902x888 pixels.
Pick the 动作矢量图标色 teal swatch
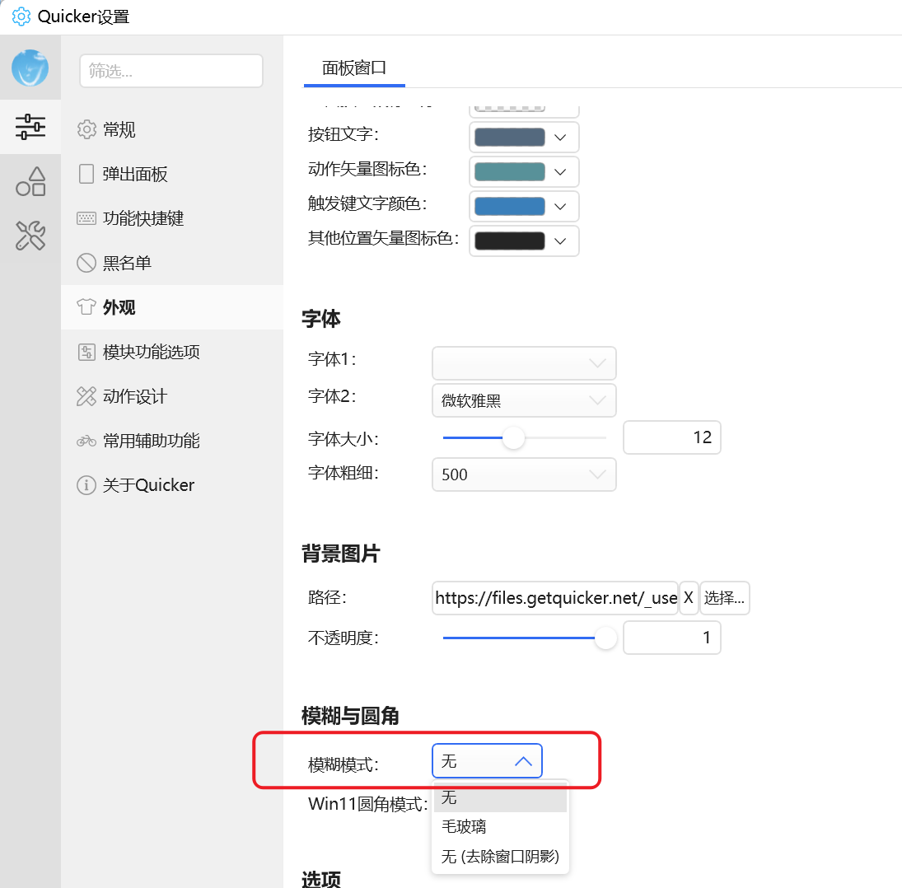click(510, 171)
